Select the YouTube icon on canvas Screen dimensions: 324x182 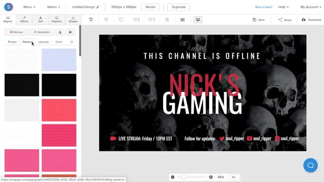tap(250, 139)
